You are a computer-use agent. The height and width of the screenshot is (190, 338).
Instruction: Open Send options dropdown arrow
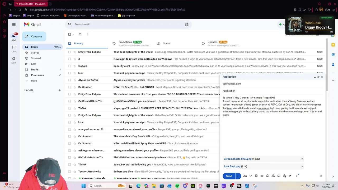point(238,176)
